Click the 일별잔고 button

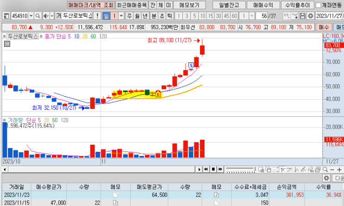[229, 5]
